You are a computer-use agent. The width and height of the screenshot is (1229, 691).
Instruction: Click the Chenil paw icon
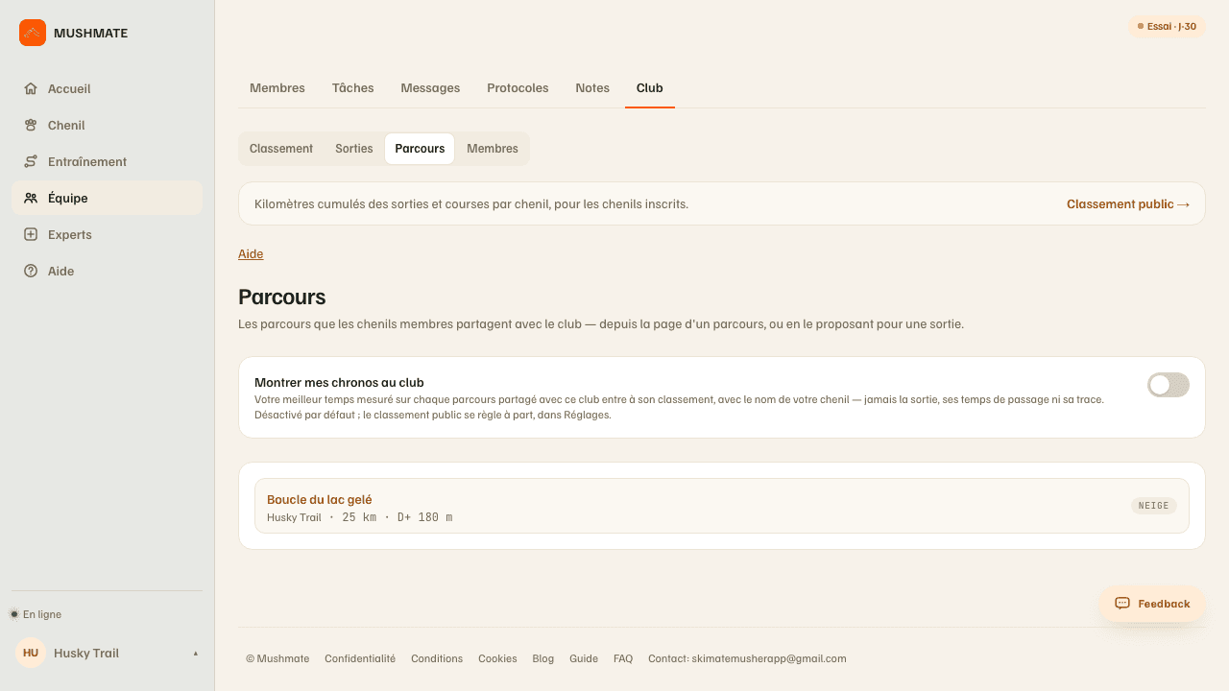click(31, 125)
